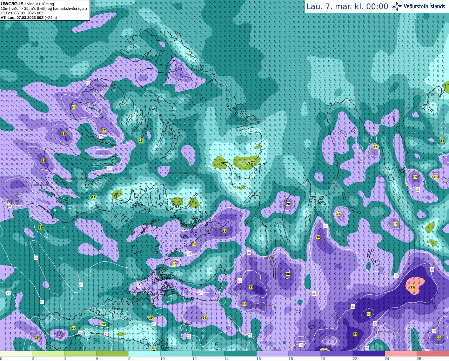The height and width of the screenshot is (361, 449).
Task: Click the Holtavörðuheiði station label
Action: point(263,305)
